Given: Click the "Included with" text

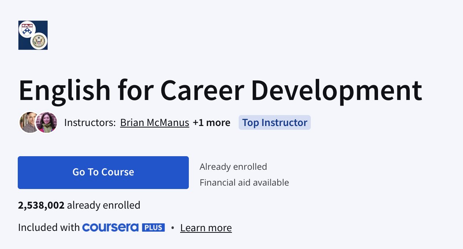Looking at the screenshot, I should 49,227.
